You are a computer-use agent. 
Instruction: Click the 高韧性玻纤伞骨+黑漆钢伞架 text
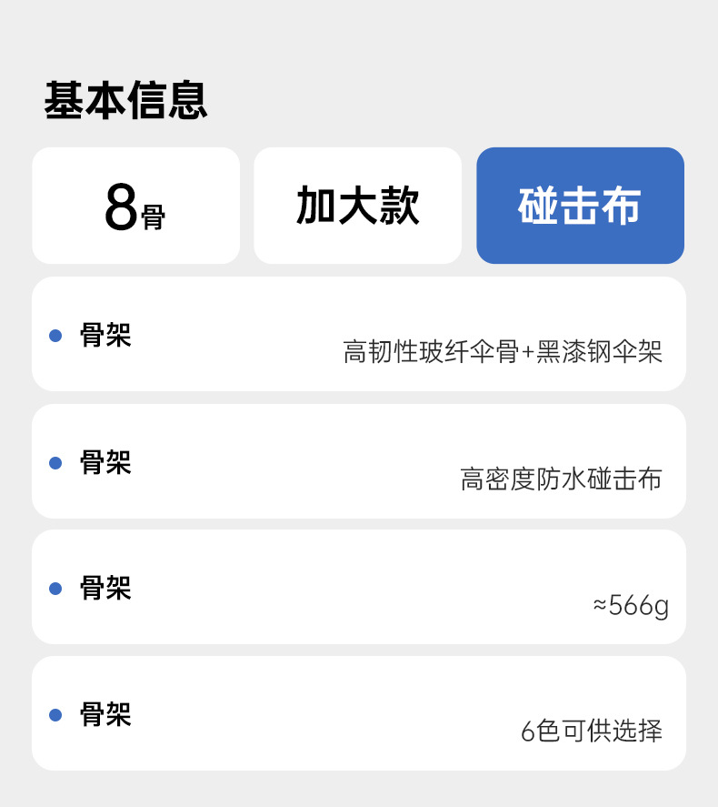click(x=503, y=351)
